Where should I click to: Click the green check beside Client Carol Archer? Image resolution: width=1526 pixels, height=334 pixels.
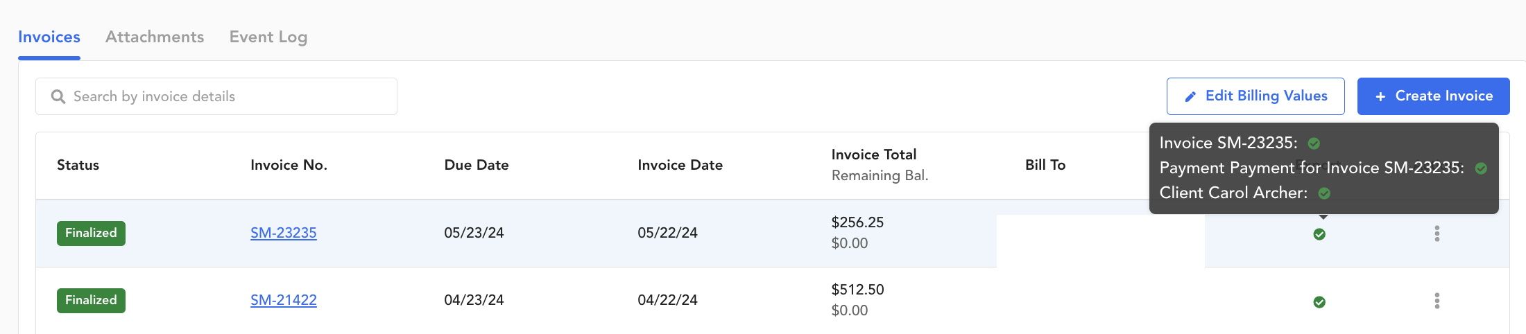pyautogui.click(x=1324, y=193)
